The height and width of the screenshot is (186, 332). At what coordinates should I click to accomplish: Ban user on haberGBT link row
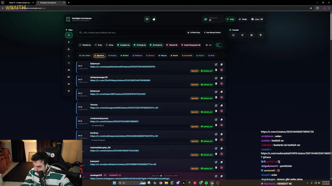[222, 97]
